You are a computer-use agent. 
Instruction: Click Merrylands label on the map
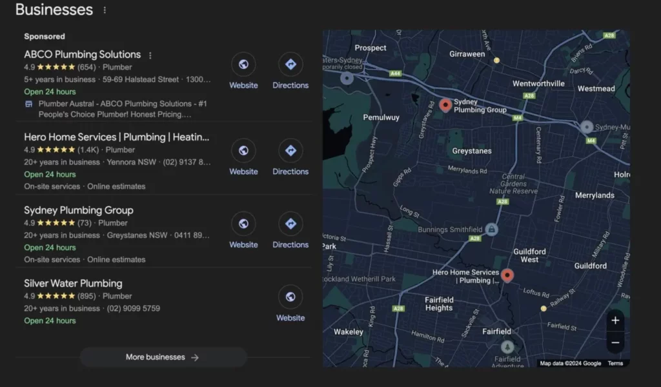click(595, 195)
